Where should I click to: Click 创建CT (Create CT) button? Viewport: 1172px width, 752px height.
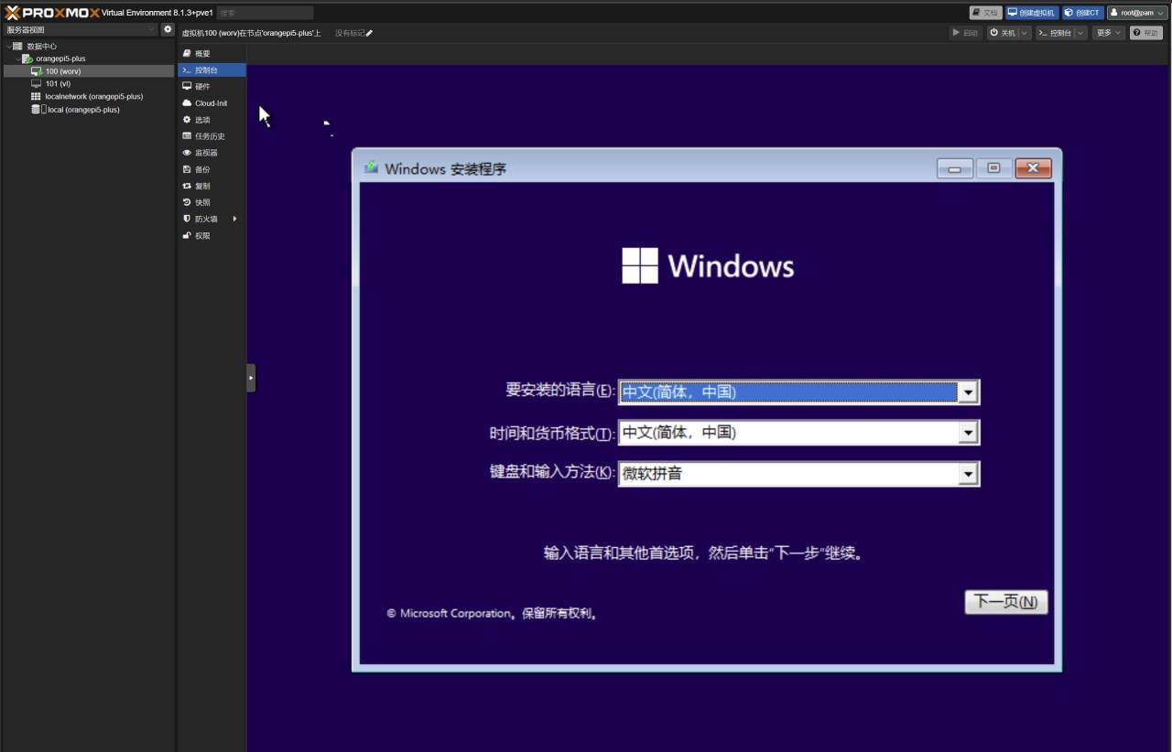click(x=1082, y=13)
